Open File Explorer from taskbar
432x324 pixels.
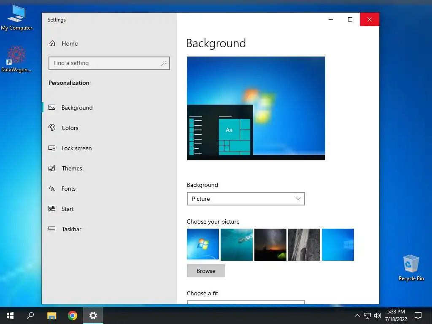click(51, 316)
